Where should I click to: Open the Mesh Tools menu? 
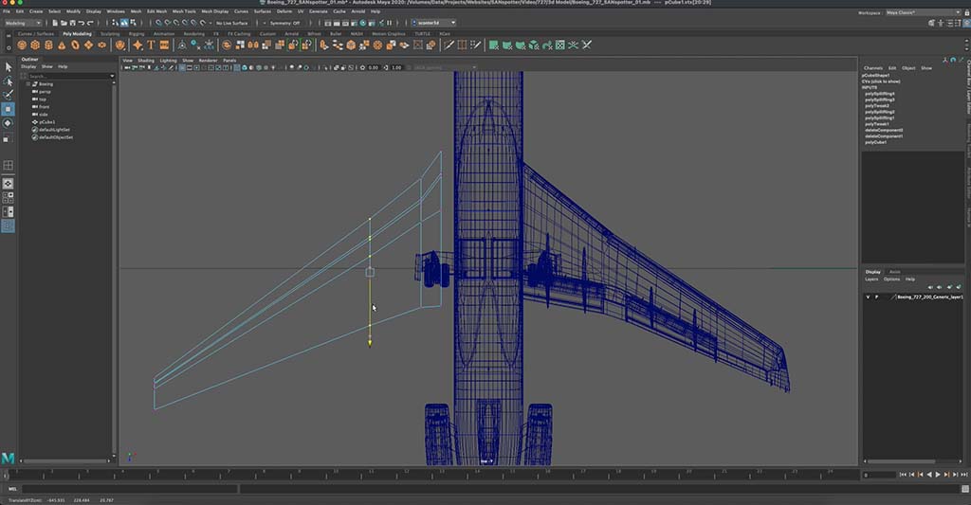[x=183, y=11]
